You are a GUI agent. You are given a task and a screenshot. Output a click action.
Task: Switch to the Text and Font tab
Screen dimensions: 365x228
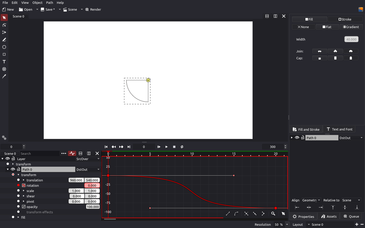(x=339, y=129)
